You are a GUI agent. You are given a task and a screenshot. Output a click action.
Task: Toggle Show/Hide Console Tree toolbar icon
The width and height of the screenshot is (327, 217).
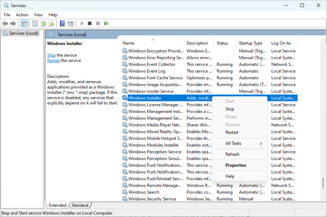[24, 23]
